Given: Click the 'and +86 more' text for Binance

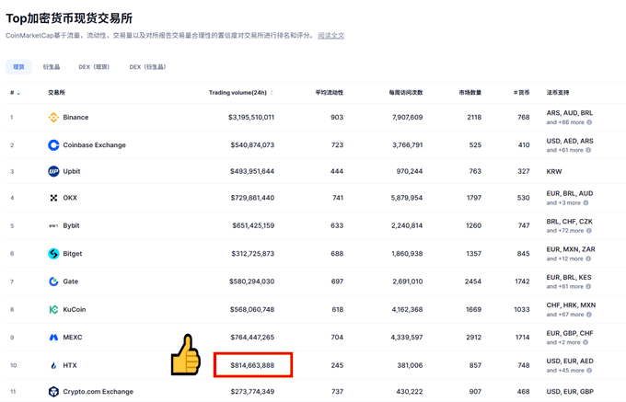Looking at the screenshot, I should tap(565, 122).
